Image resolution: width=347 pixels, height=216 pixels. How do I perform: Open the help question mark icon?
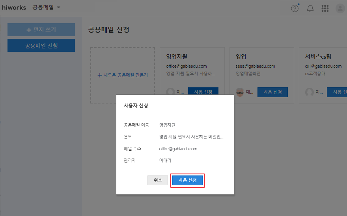[x=295, y=8]
